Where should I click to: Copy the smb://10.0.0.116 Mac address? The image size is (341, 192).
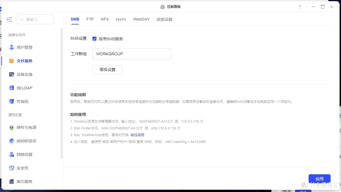178,128
